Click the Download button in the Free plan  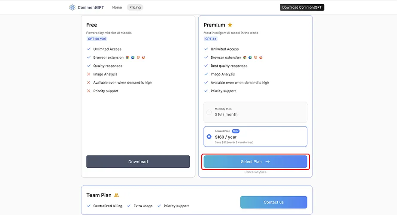click(x=138, y=161)
